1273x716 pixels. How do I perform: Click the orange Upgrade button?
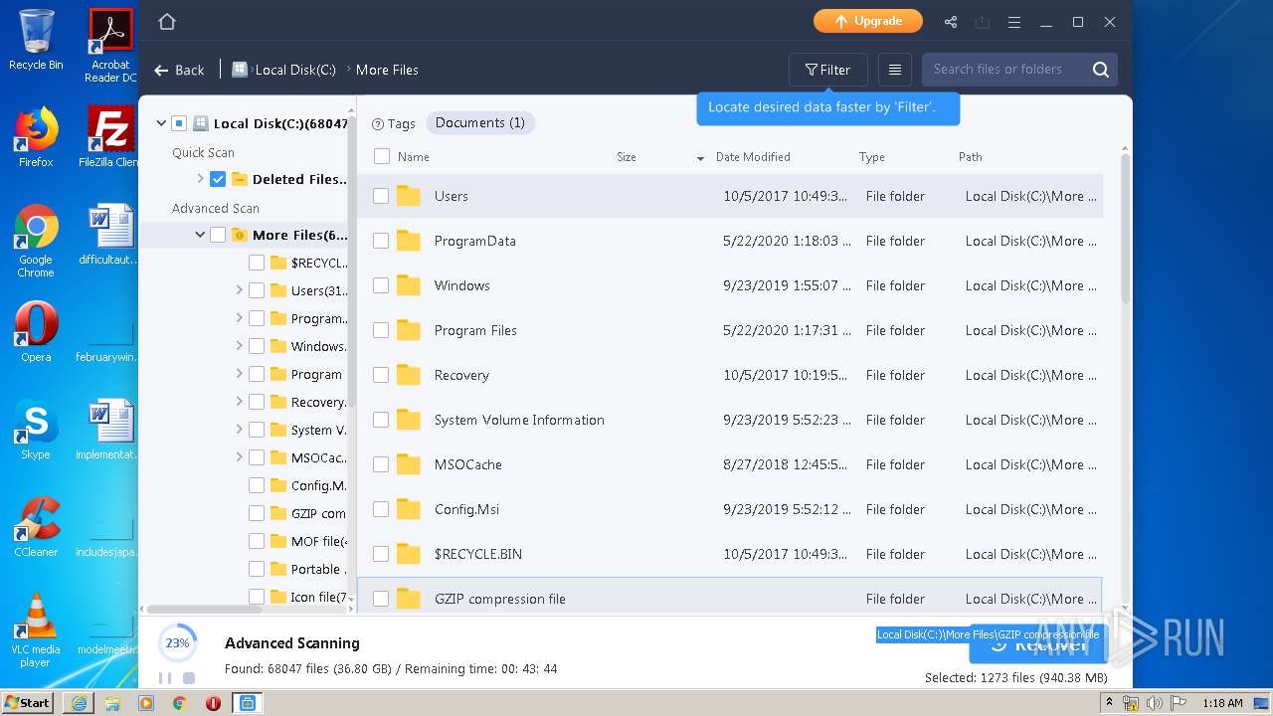(x=868, y=21)
